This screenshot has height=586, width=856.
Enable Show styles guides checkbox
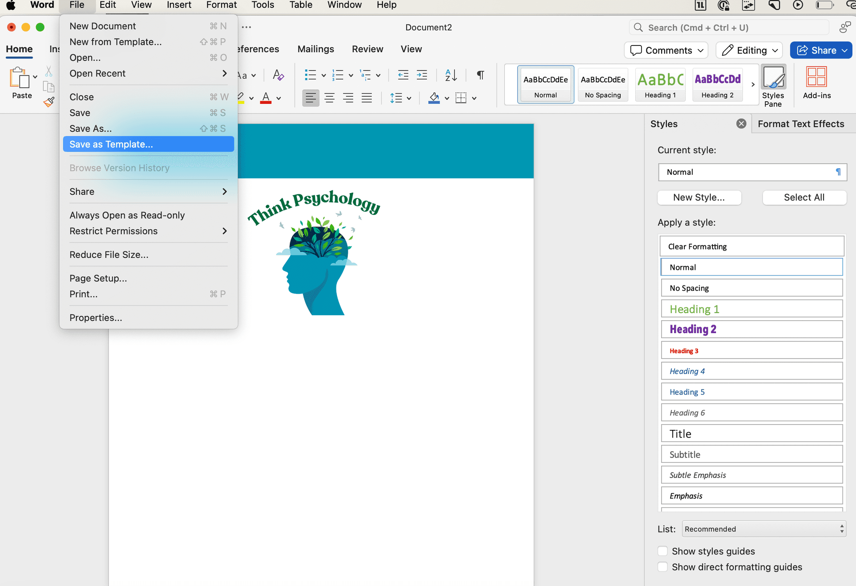click(x=663, y=551)
